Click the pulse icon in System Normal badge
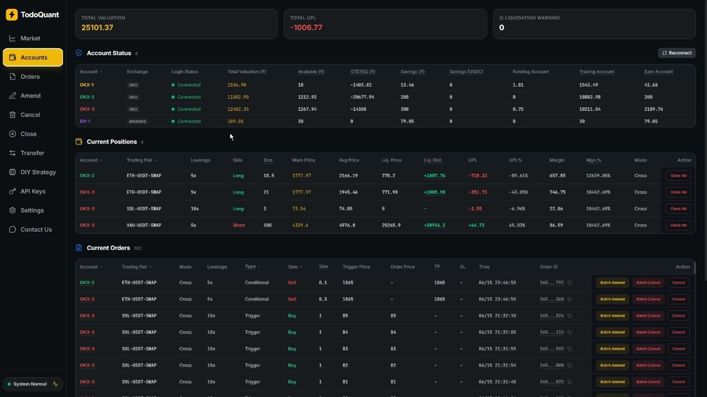Screen dimensions: 707x397 point(55,384)
